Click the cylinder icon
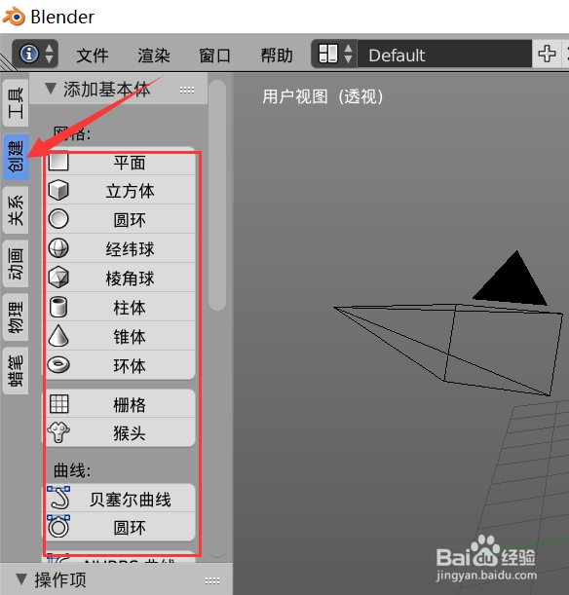569x595 pixels. point(58,307)
